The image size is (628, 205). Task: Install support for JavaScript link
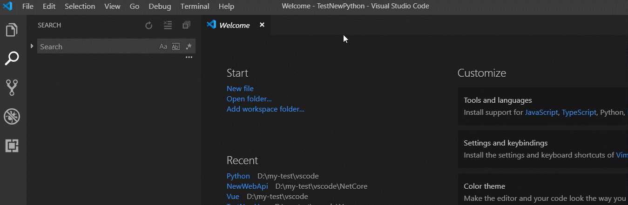[x=541, y=112]
